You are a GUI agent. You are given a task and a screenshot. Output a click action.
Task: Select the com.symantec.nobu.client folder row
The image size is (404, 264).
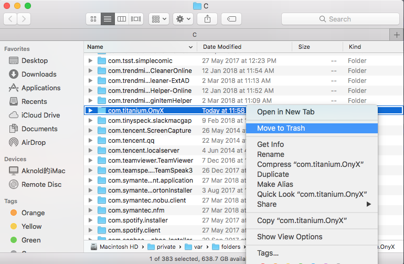[165, 200]
